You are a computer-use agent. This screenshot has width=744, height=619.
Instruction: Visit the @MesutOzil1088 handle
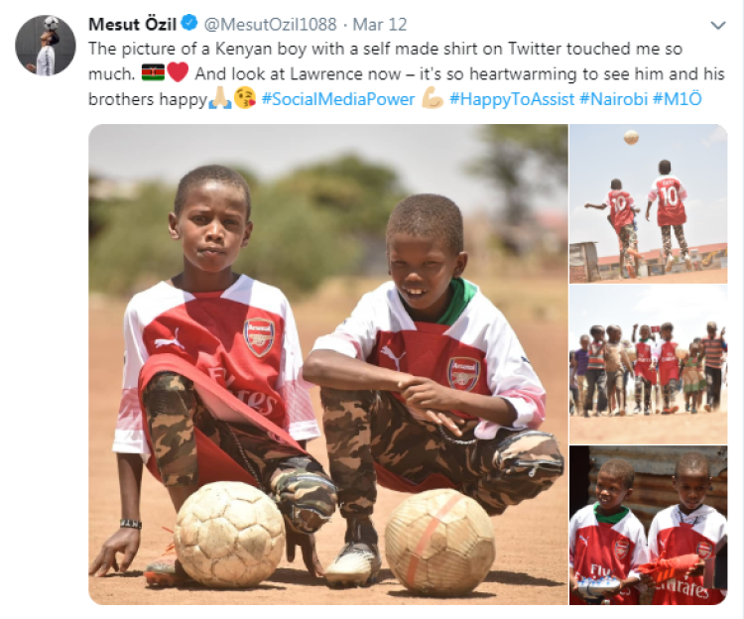pyautogui.click(x=270, y=24)
